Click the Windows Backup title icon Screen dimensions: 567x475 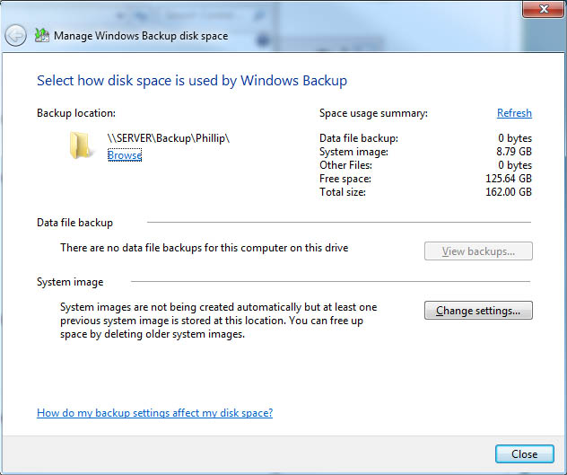(x=42, y=36)
